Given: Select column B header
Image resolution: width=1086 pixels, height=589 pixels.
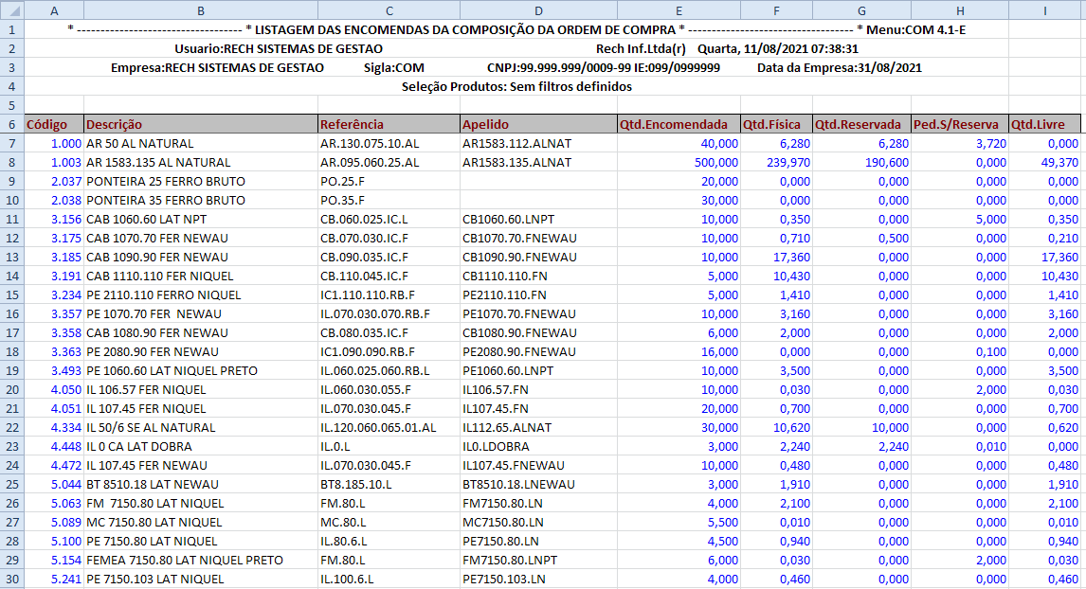Looking at the screenshot, I should [x=200, y=9].
